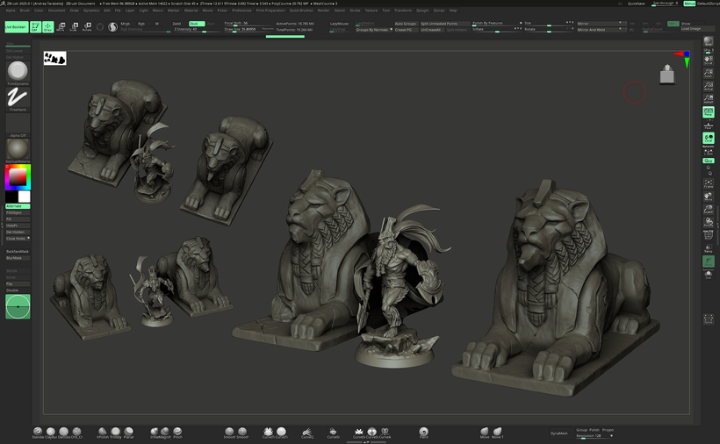Toggle LazyMouse on or off
This screenshot has height=444, width=720.
(x=339, y=24)
